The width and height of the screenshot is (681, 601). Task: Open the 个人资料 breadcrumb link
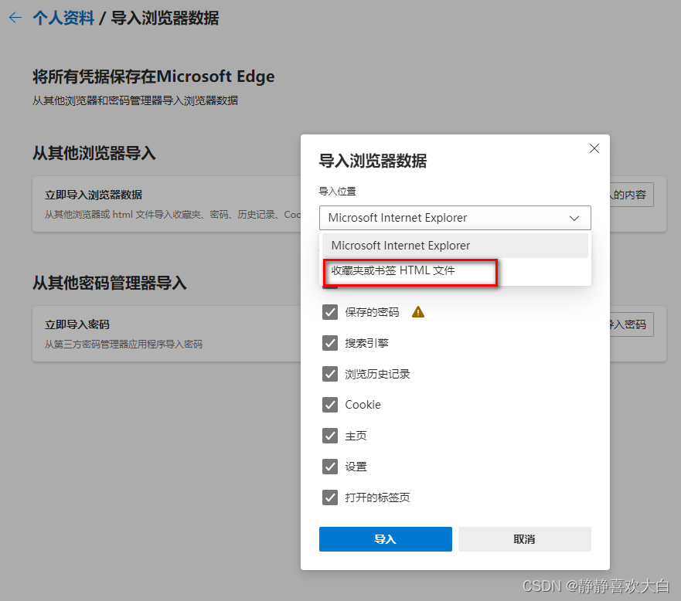(x=63, y=19)
